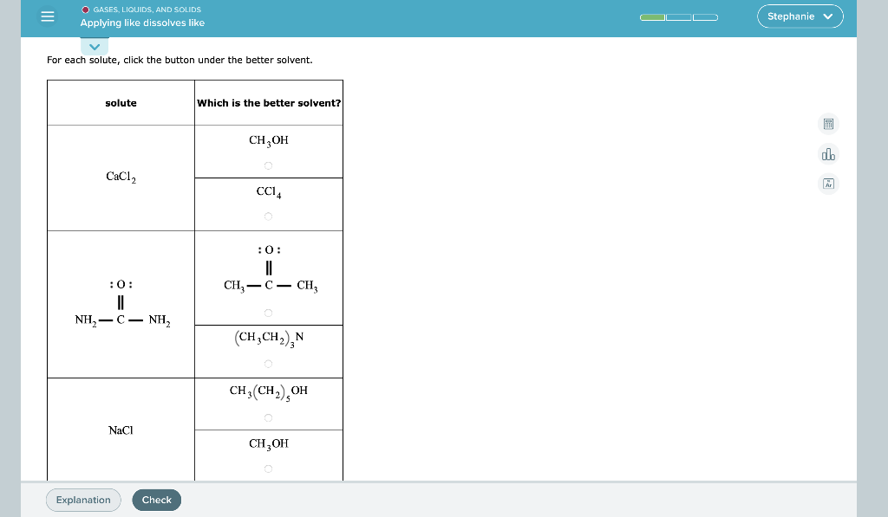888x517 pixels.
Task: Click the Stephanie profile pill button
Action: pyautogui.click(x=800, y=16)
